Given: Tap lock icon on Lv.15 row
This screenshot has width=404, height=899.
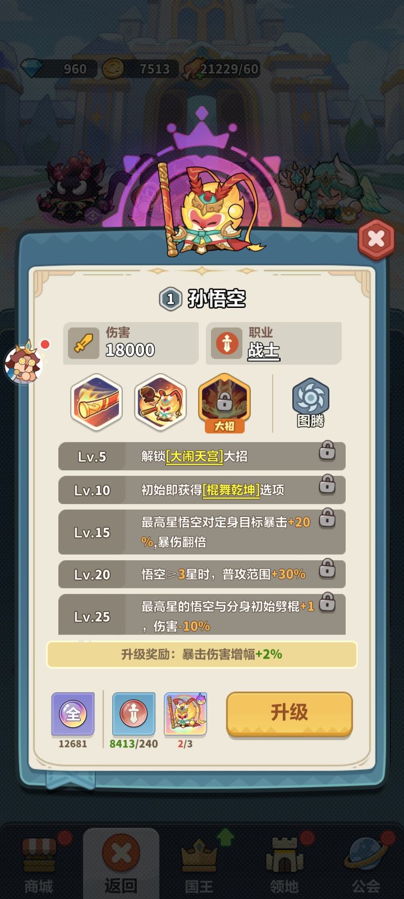Looking at the screenshot, I should point(327,518).
